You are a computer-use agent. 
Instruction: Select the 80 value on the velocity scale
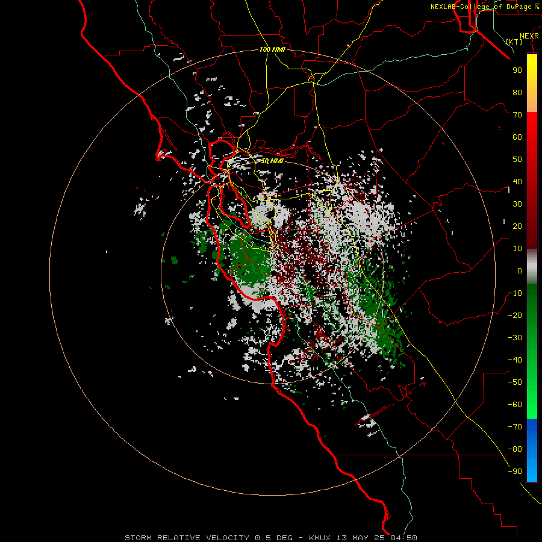[x=517, y=93]
